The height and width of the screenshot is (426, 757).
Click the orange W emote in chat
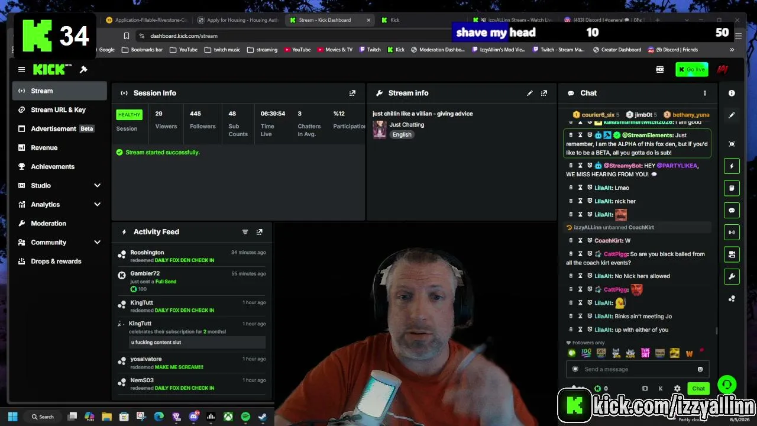point(689,353)
